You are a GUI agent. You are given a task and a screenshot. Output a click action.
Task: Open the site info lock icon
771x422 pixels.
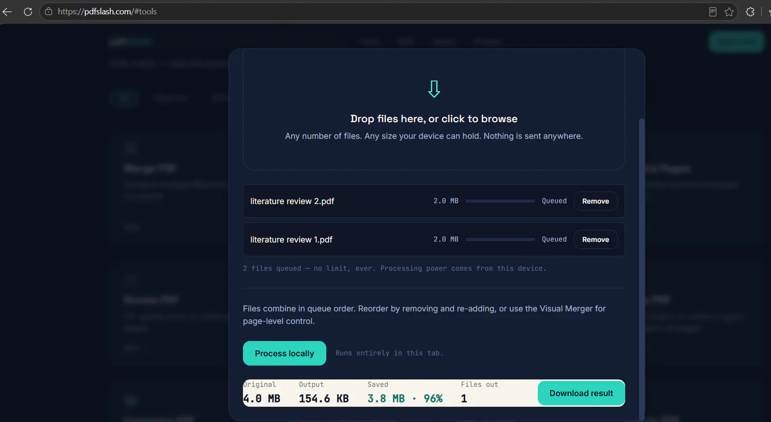click(49, 12)
